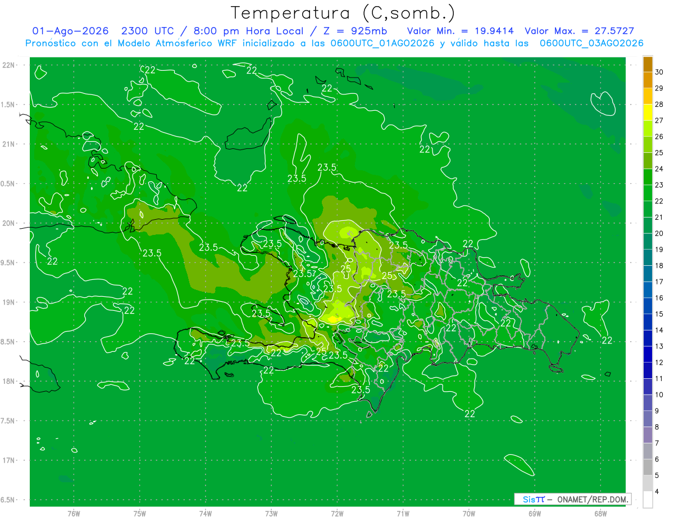This screenshot has height=521, width=674.
Task: Click the color scale label 20
Action: point(659,233)
